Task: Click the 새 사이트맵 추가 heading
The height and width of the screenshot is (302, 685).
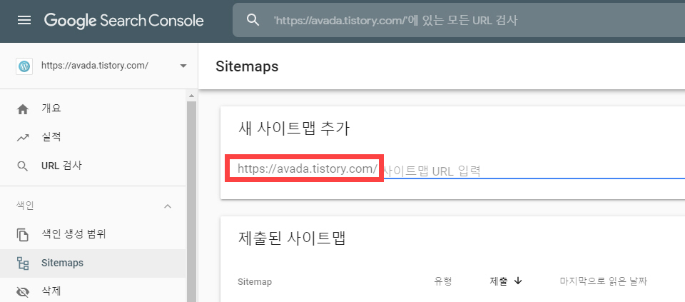Action: coord(294,129)
